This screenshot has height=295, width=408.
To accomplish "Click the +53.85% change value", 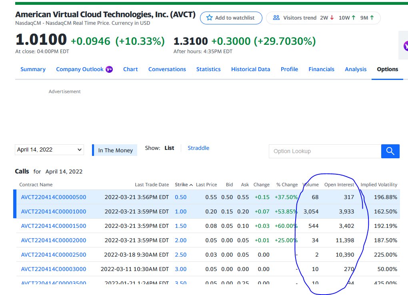I will coord(286,211).
